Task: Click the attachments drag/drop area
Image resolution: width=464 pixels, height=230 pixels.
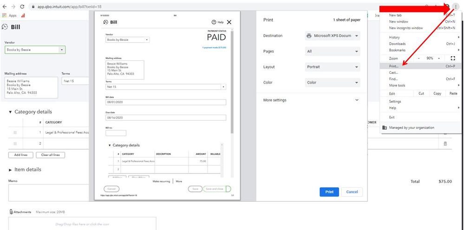Action: pyautogui.click(x=82, y=223)
